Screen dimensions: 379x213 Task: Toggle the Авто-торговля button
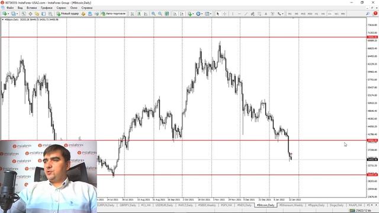point(114,14)
